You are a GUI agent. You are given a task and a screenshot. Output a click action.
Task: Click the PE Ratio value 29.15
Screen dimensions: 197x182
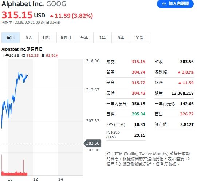pyautogui.click(x=140, y=135)
